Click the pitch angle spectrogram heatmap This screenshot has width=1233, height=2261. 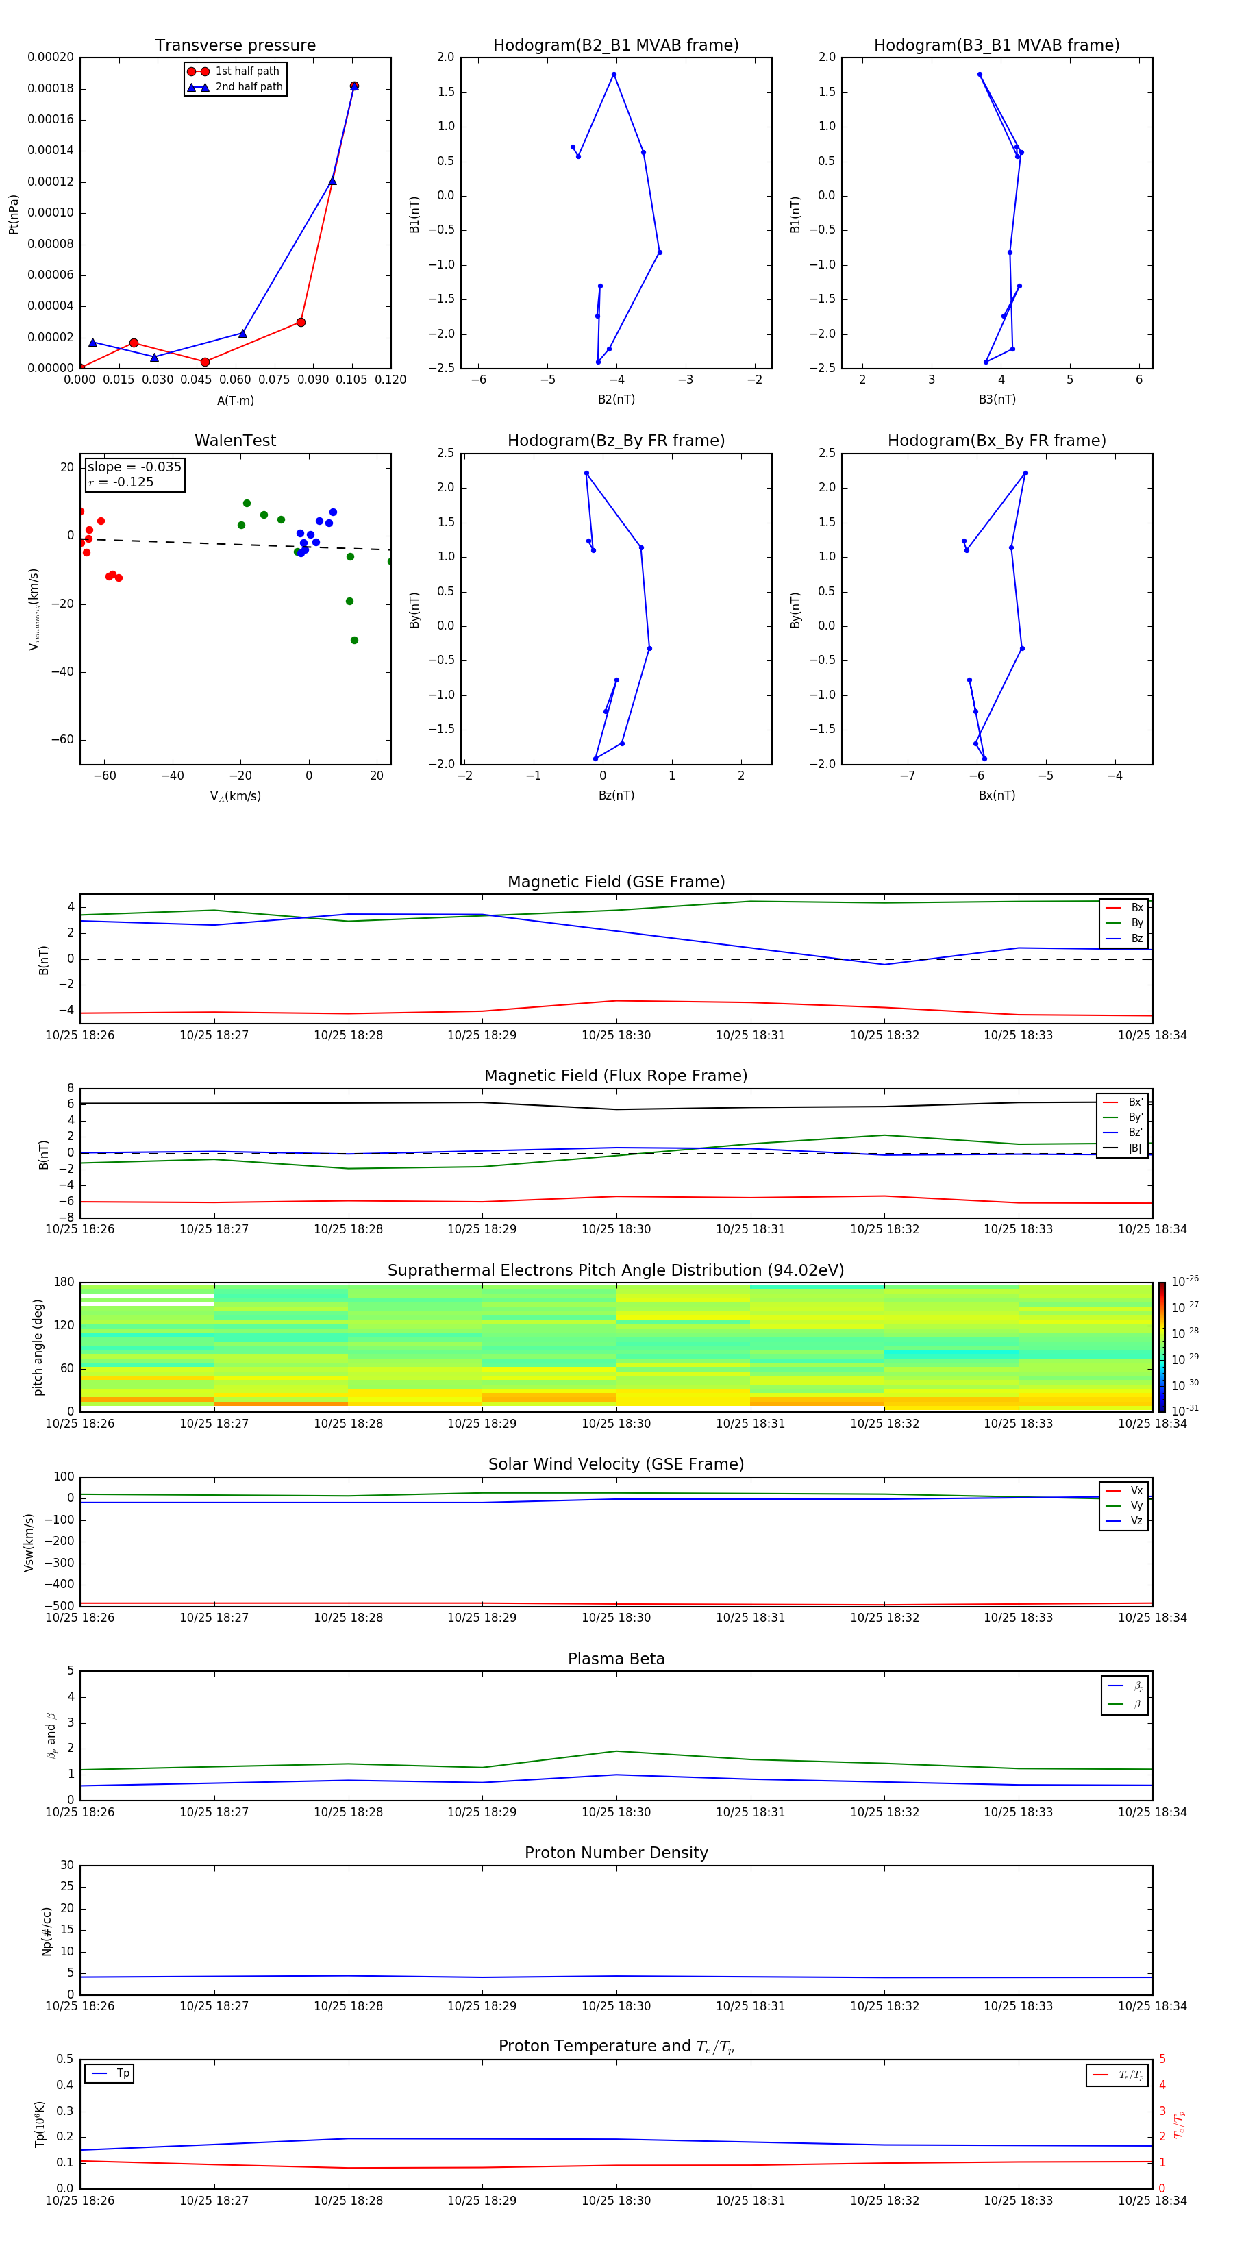click(616, 1347)
